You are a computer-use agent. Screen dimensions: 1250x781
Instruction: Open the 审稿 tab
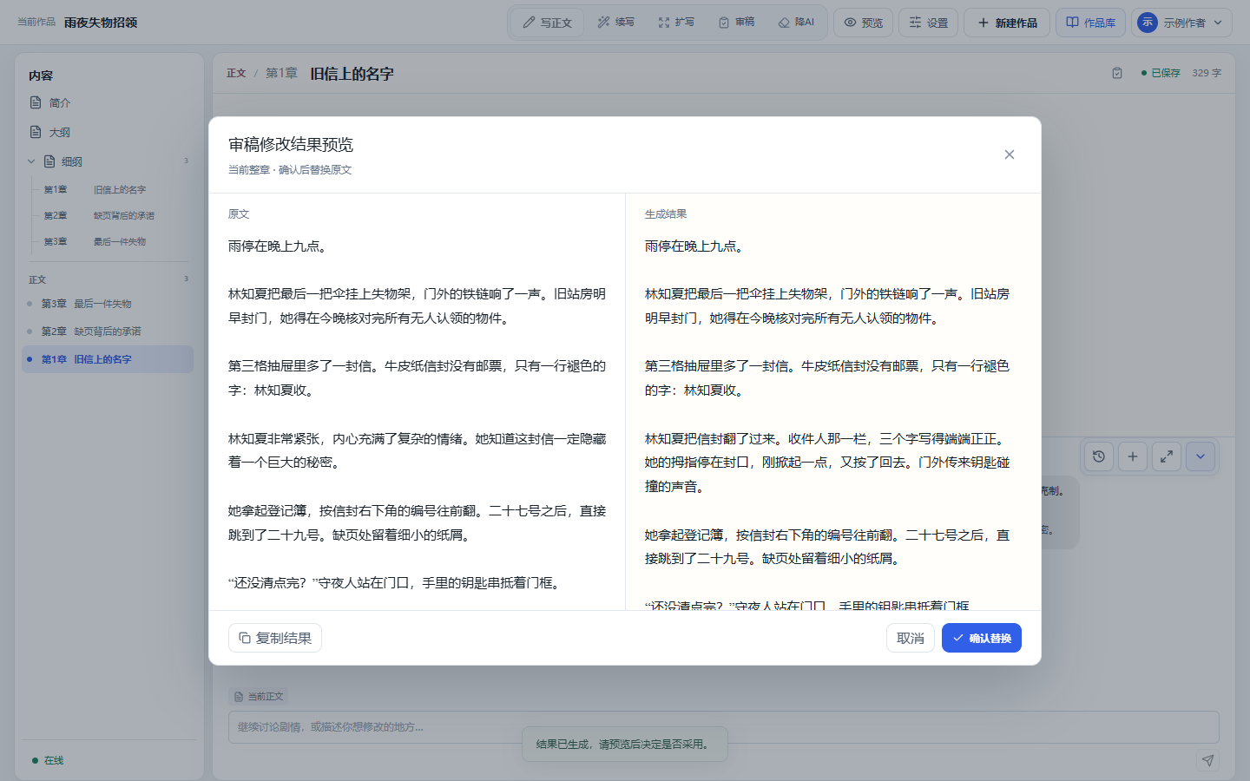[x=736, y=23]
